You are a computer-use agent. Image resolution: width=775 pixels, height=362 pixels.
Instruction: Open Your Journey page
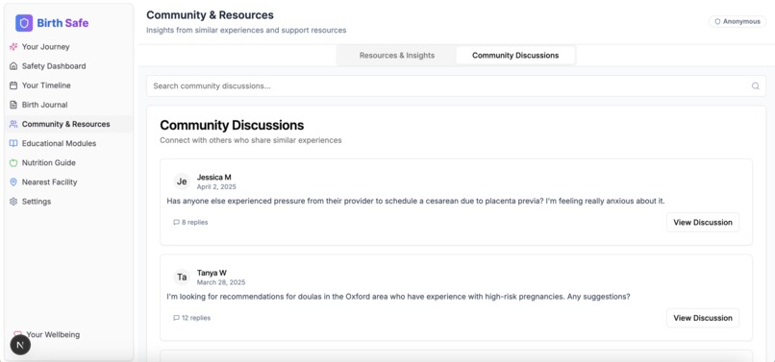(69, 47)
